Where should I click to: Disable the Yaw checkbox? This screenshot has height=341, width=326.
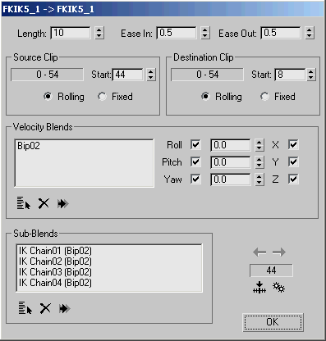(x=195, y=180)
